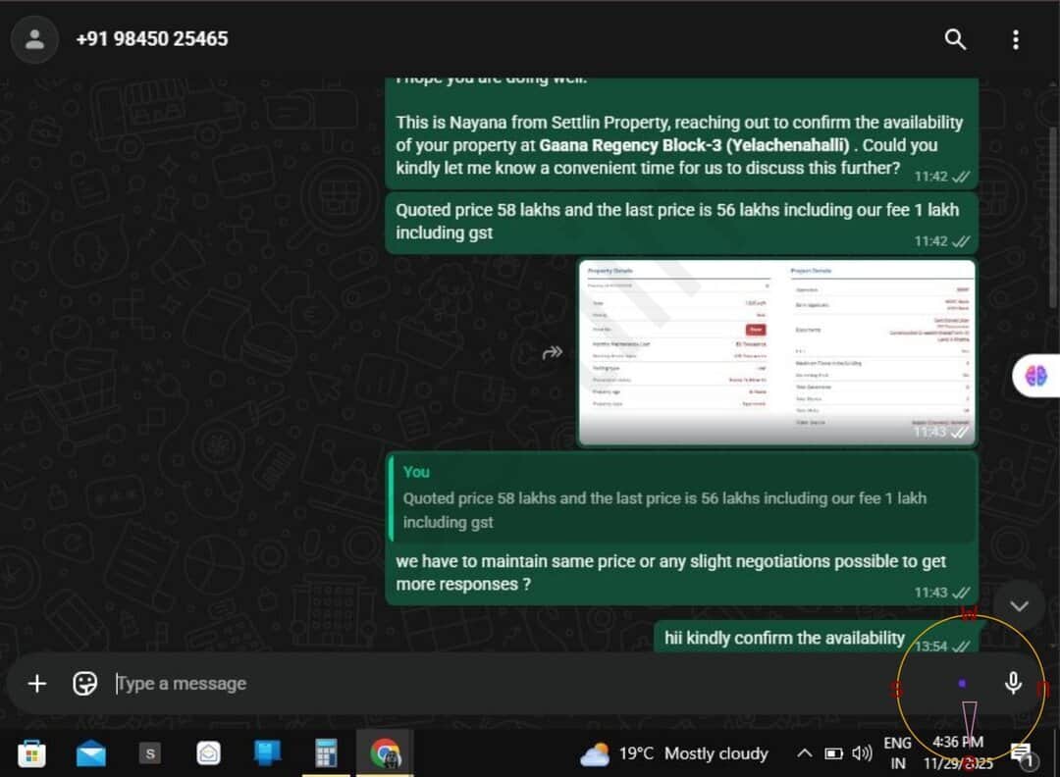Launch Calculator from the taskbar
This screenshot has width=1060, height=777.
tap(326, 753)
